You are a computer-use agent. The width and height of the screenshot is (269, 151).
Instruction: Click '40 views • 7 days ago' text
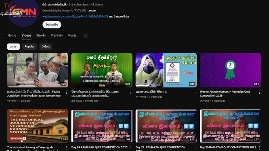(x=19, y=101)
